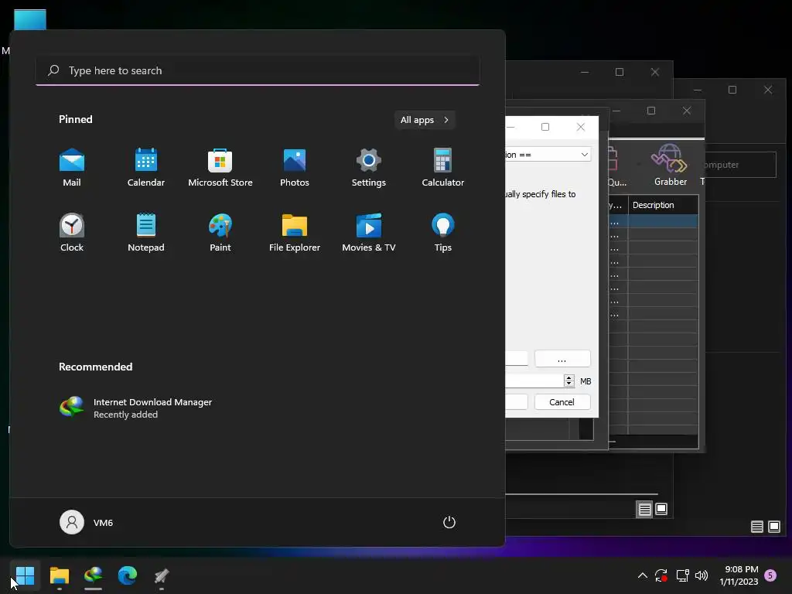Launch the Calculator app
The height and width of the screenshot is (594, 792).
[x=443, y=168]
